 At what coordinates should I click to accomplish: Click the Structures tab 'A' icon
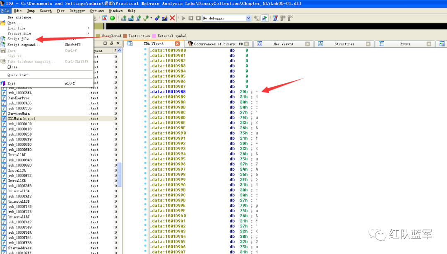(x=320, y=44)
